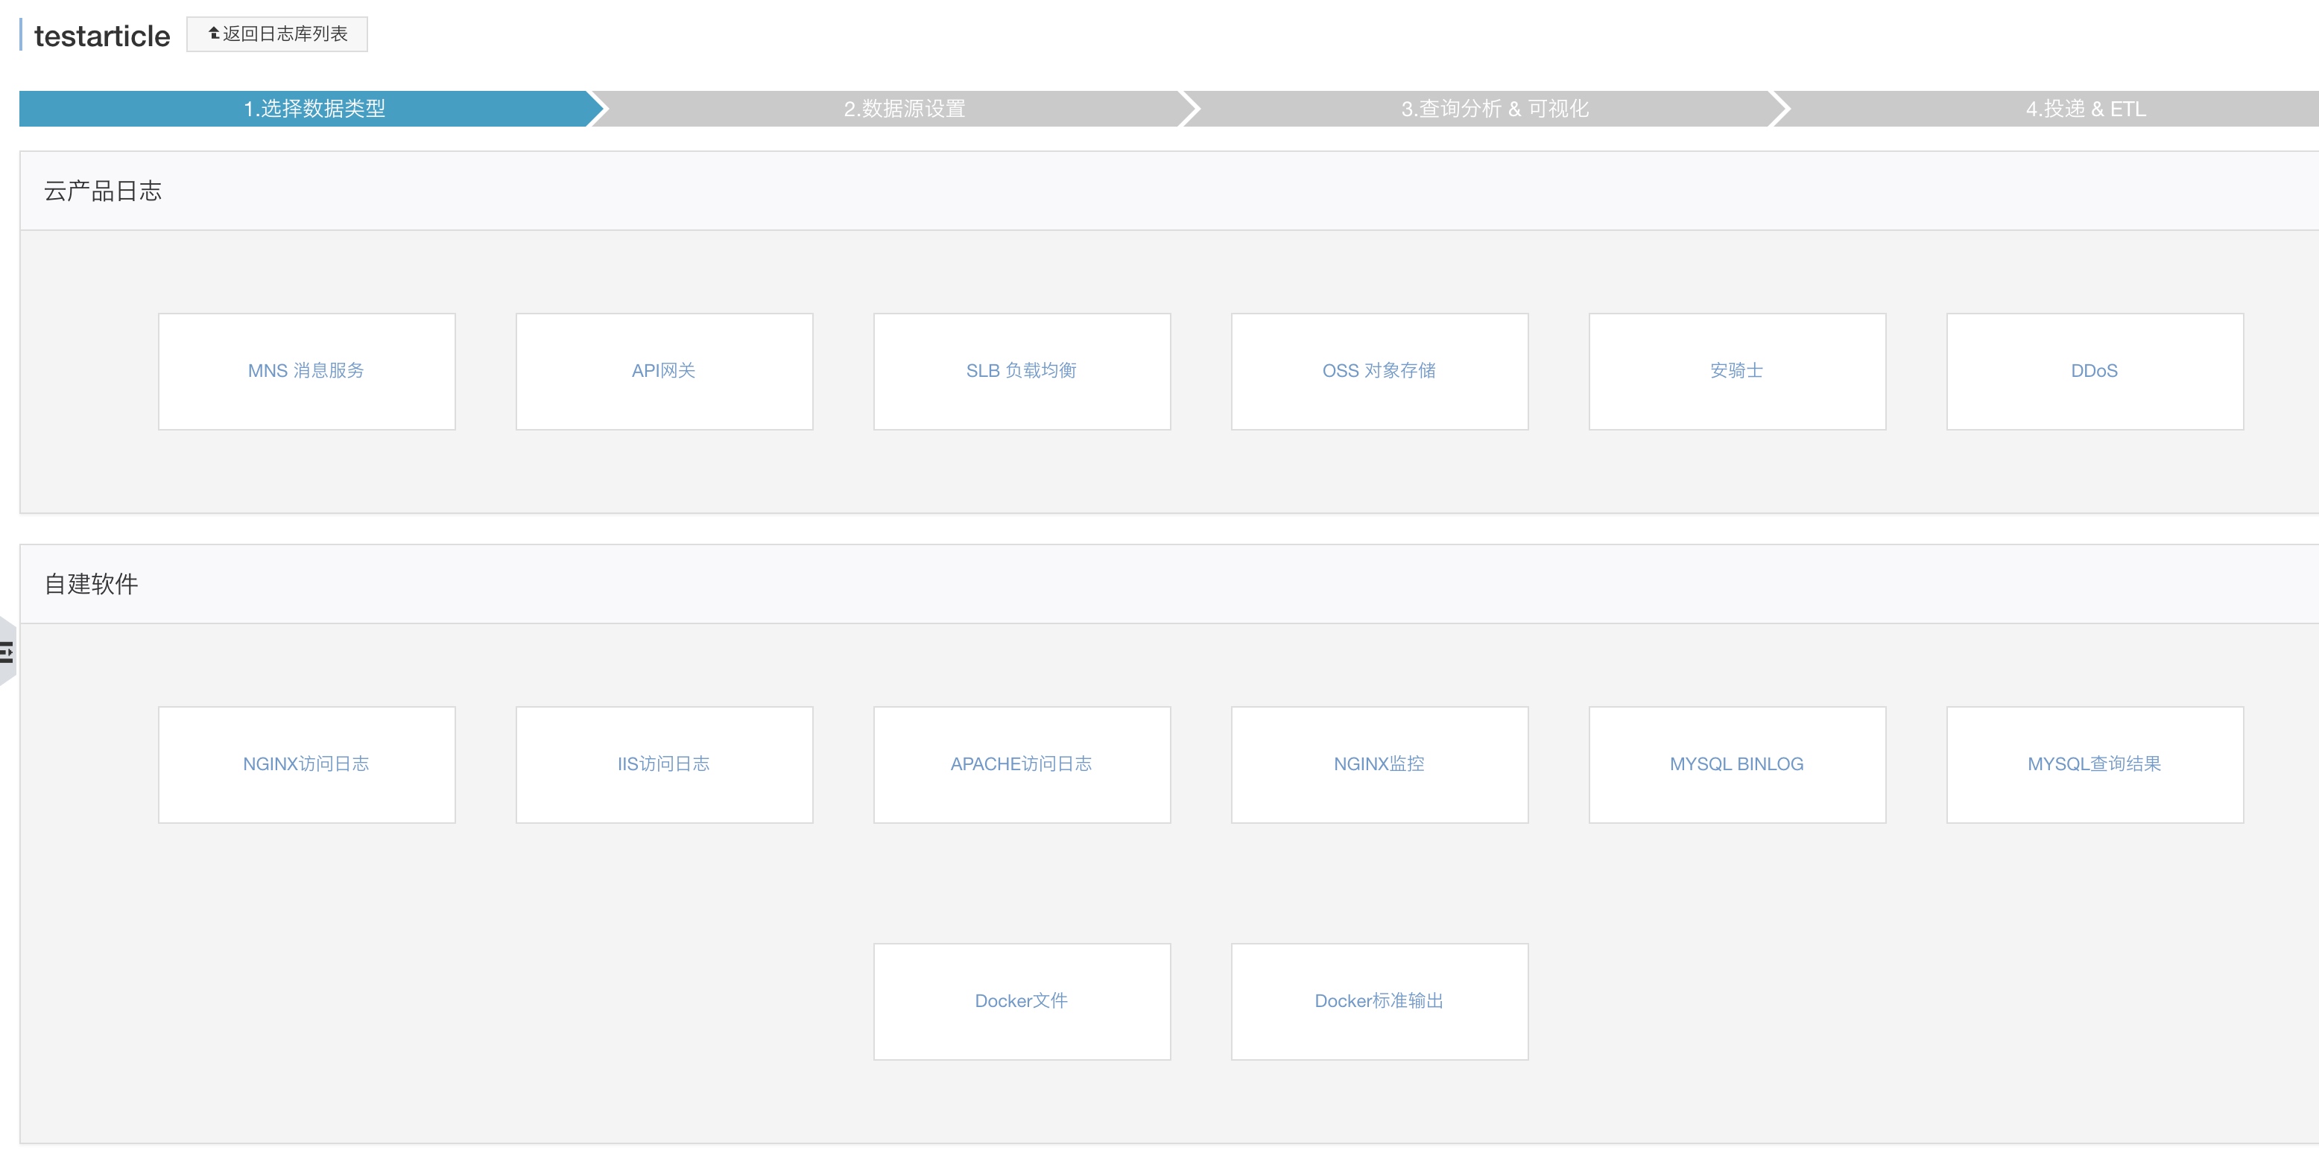The width and height of the screenshot is (2319, 1159).
Task: Choose MYSQL查询结果 data type
Action: 2095,765
